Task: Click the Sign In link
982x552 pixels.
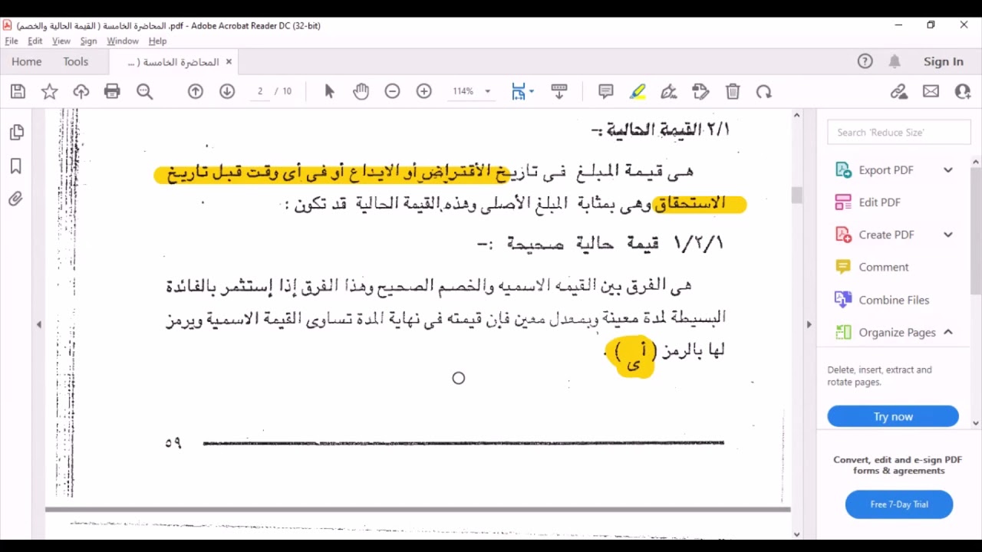Action: click(943, 61)
